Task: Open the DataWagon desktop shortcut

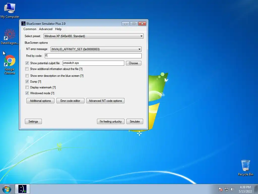Action: coord(10,37)
